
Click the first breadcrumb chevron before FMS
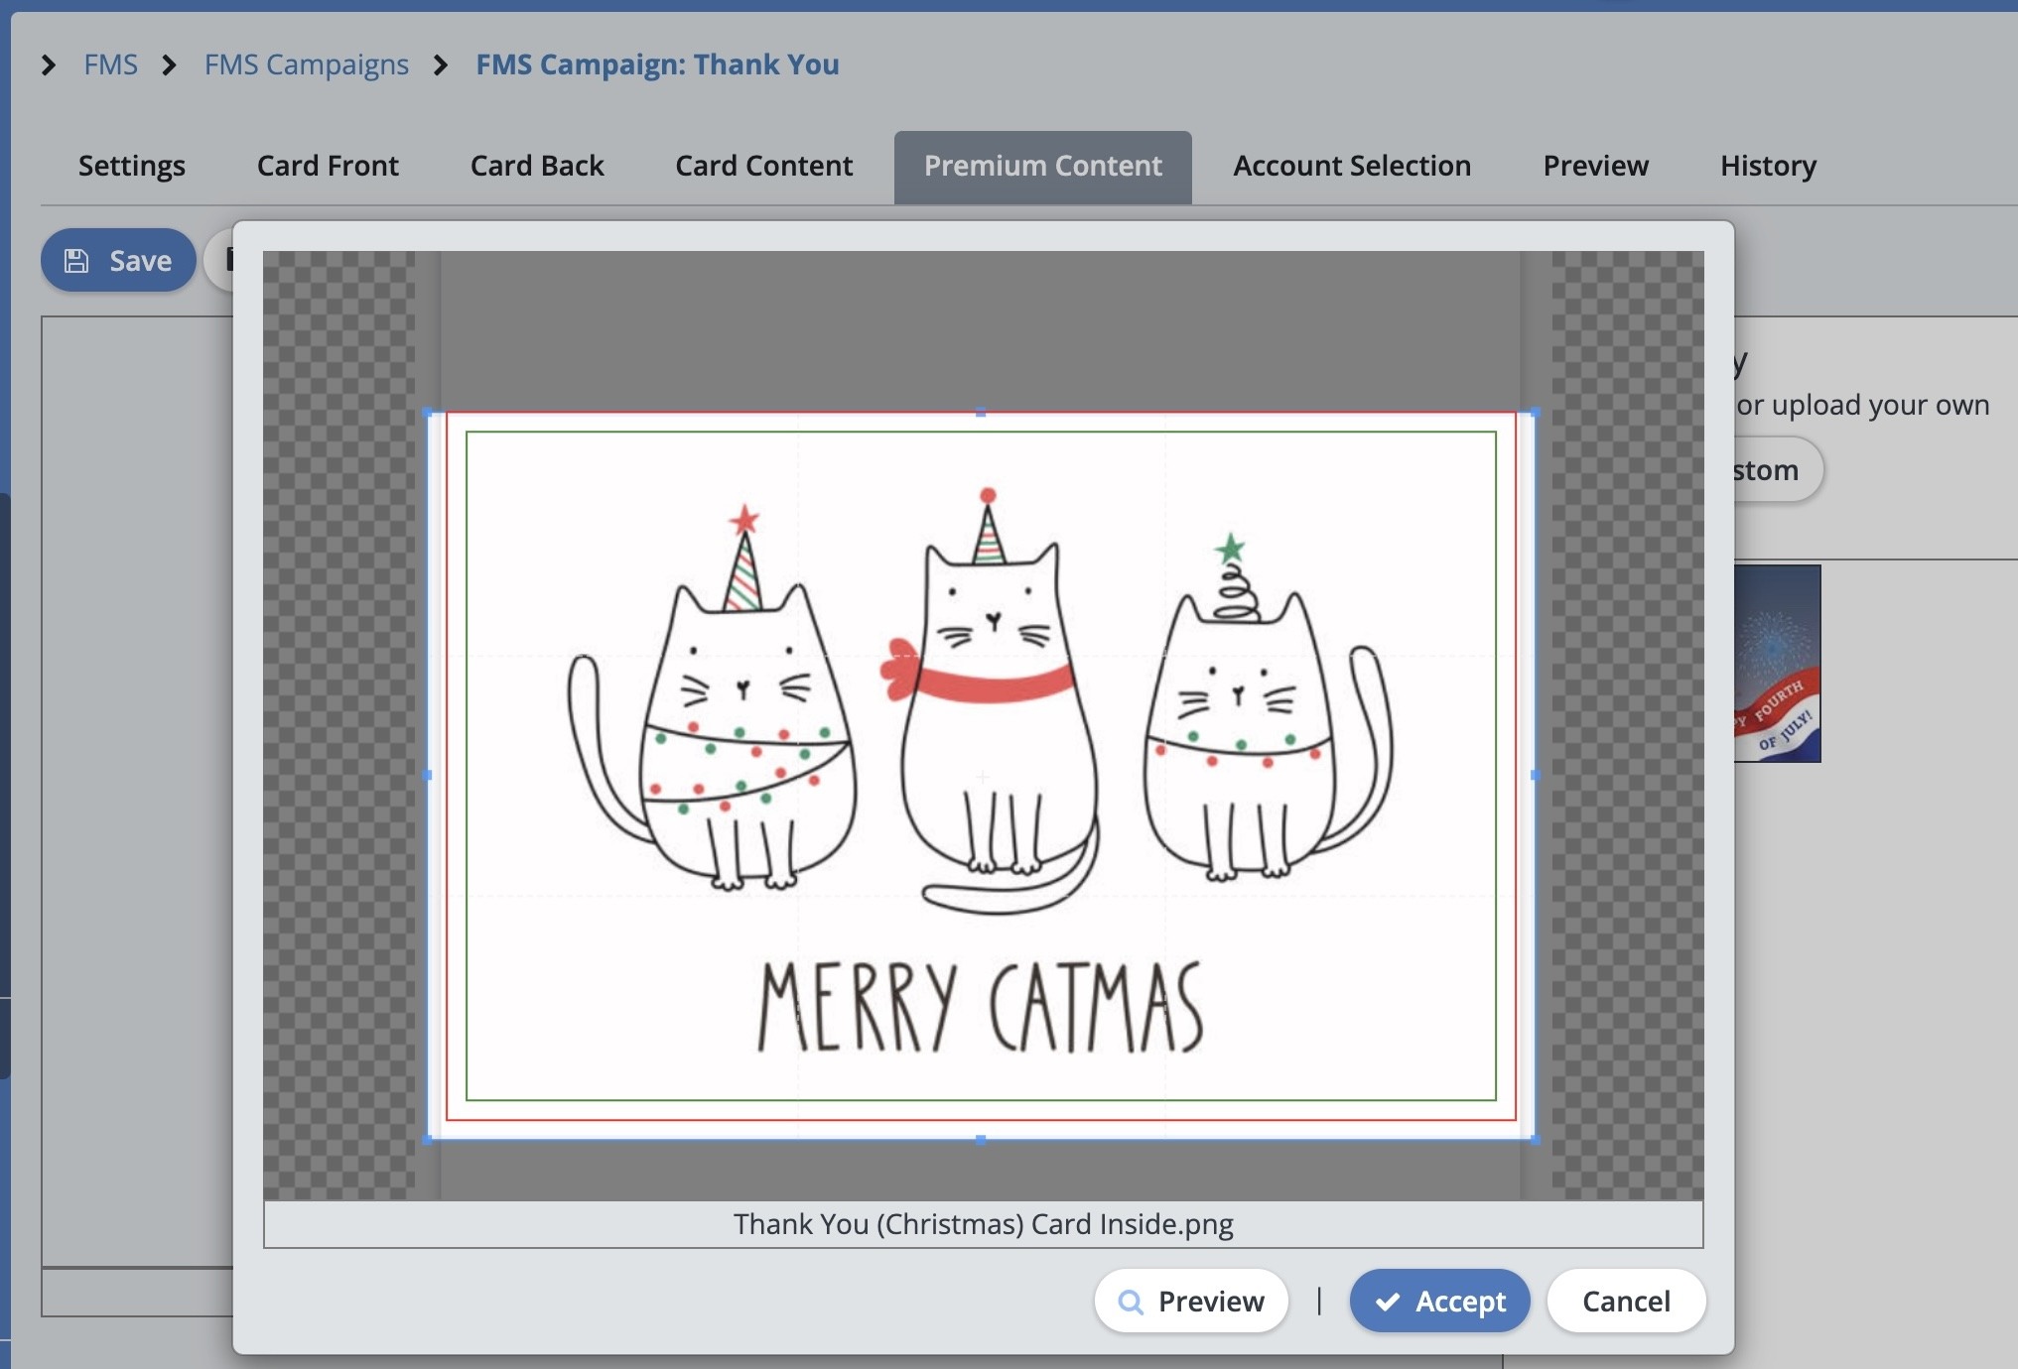click(49, 65)
